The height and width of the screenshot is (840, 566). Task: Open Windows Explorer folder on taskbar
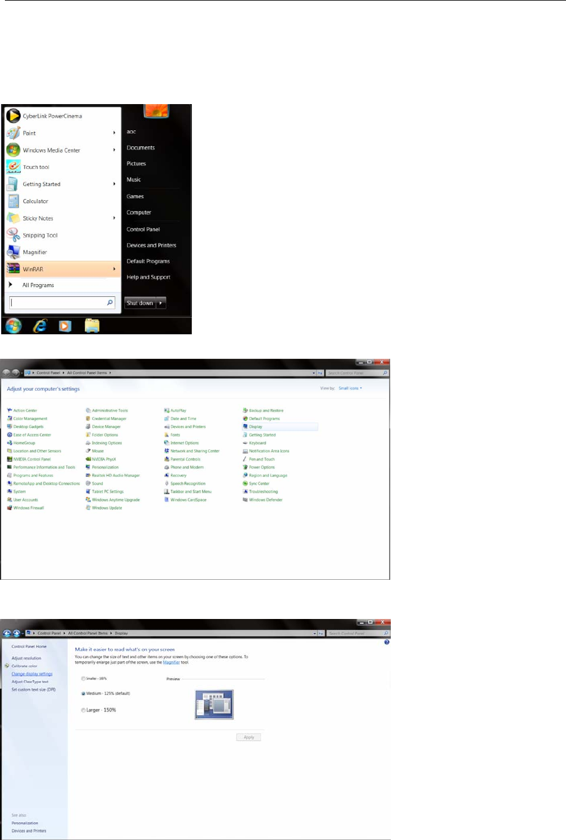point(92,326)
